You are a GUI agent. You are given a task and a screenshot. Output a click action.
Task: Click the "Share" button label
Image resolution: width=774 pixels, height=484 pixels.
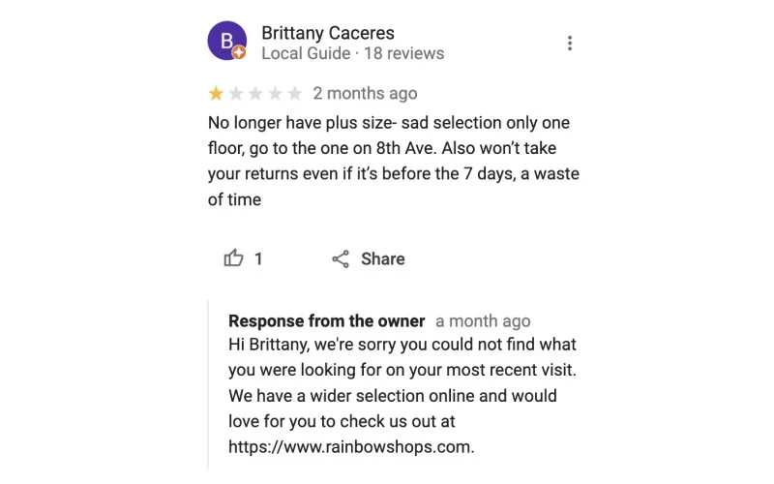pos(382,258)
